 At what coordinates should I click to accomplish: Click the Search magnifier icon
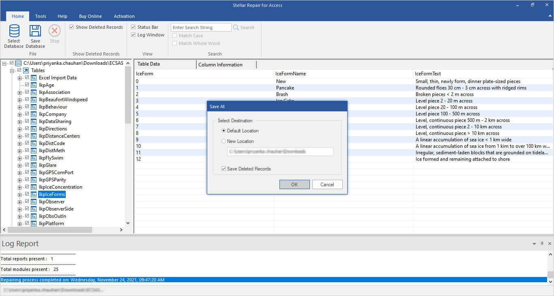236,28
